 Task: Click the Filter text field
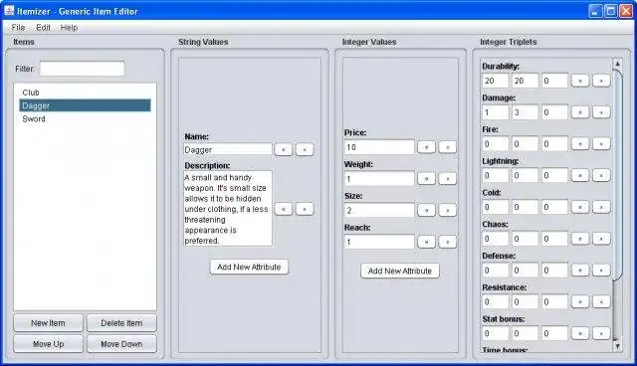tap(82, 69)
